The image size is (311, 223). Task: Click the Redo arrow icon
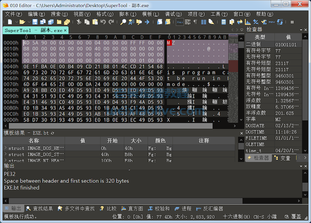(x=111, y=22)
